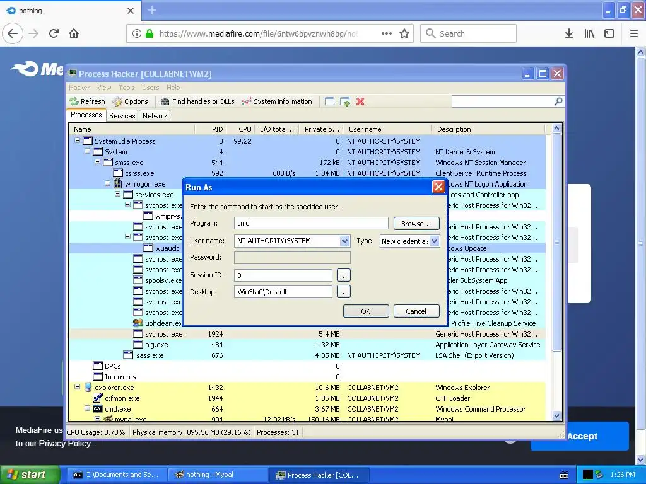Open the User name dropdown arrow
Viewport: 646px width, 484px height.
tap(345, 241)
